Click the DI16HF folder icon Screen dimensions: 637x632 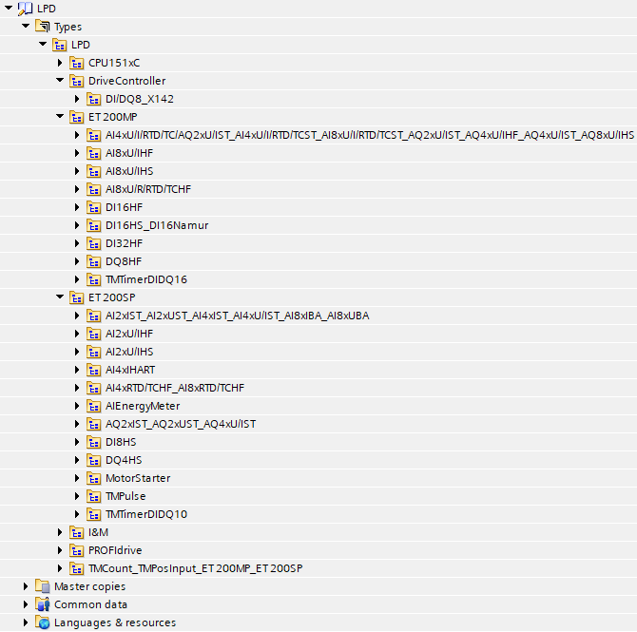94,207
